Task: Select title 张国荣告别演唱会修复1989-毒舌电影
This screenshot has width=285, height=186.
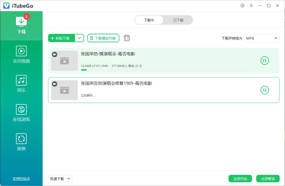Action: pos(116,83)
